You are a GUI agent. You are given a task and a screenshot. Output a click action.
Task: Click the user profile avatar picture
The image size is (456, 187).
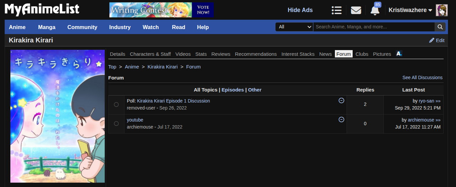(x=442, y=10)
